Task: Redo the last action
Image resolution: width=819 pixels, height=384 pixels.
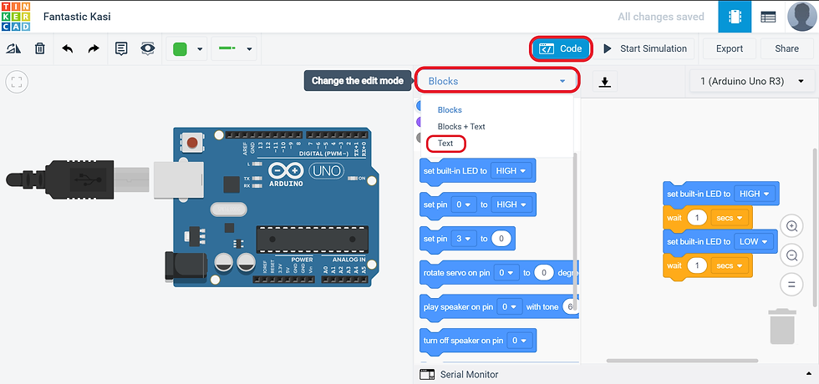Action: 94,48
